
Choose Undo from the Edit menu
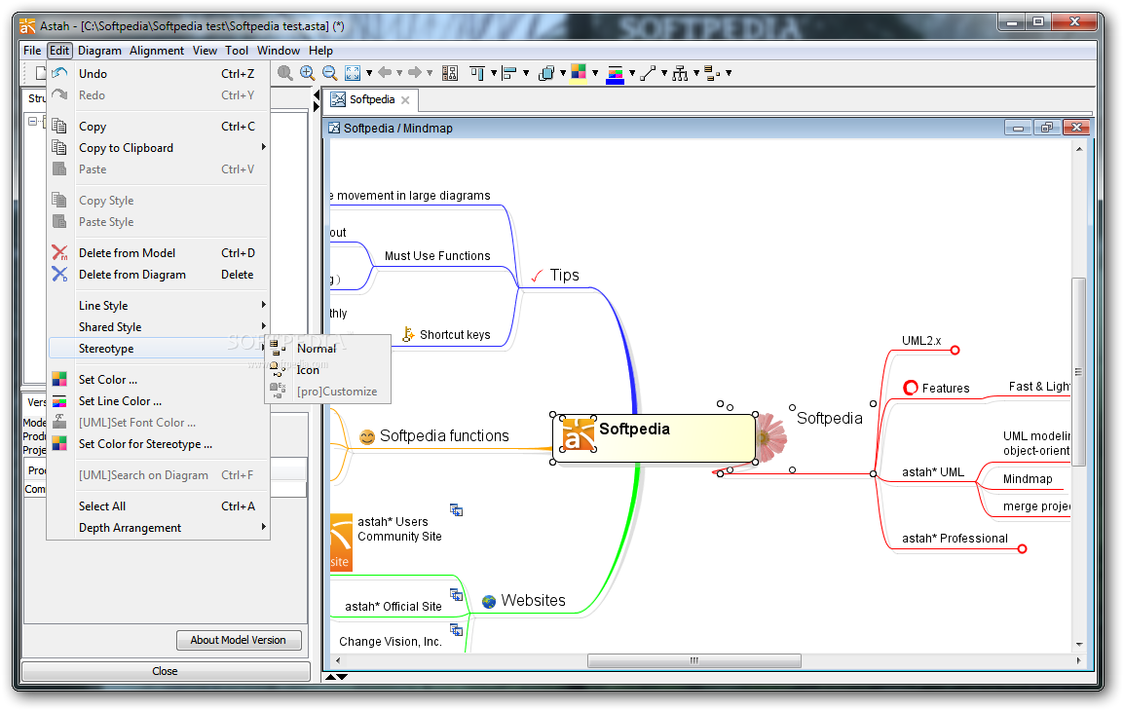(x=159, y=74)
